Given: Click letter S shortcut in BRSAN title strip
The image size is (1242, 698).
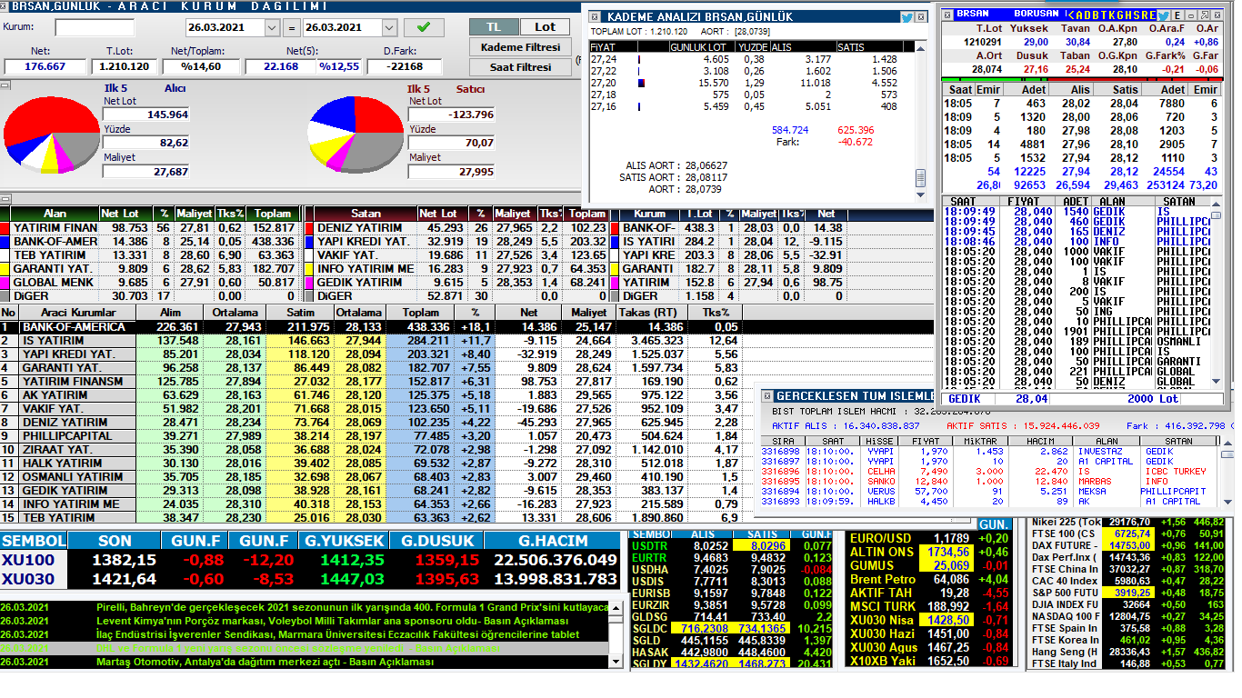Looking at the screenshot, I should coord(1137,15).
